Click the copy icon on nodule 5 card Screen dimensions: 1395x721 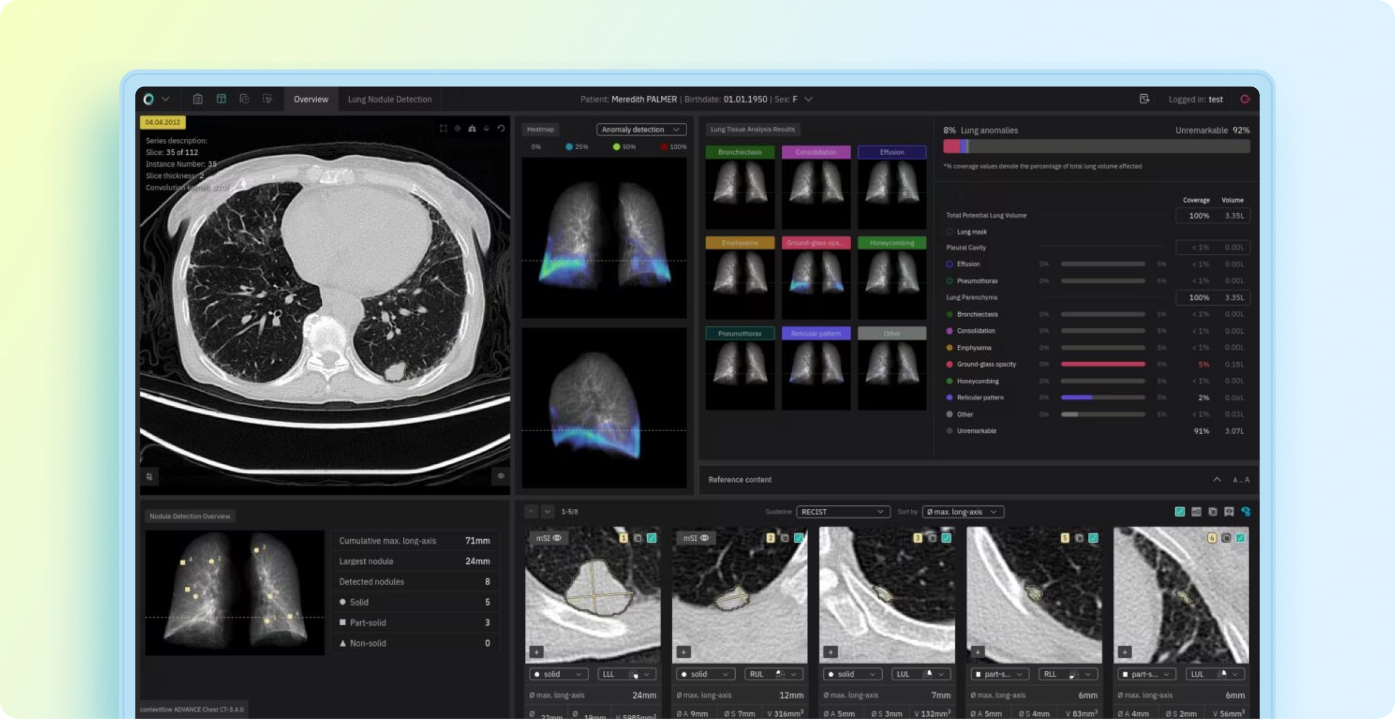(x=1079, y=538)
